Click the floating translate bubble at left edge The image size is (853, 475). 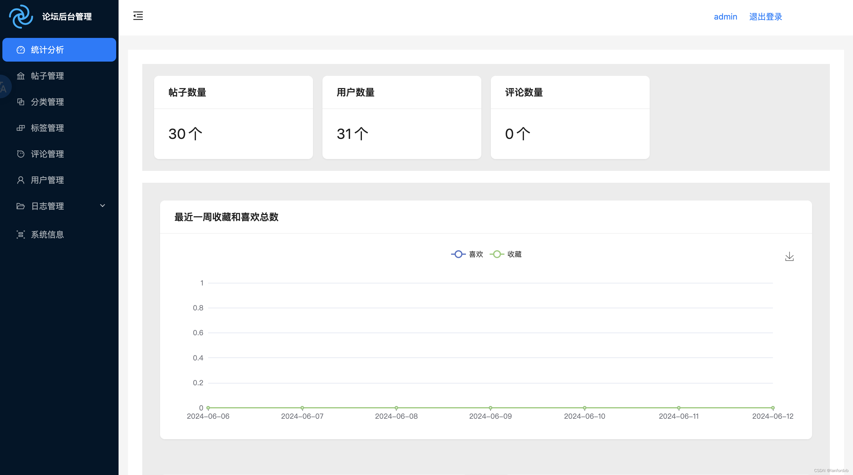[x=4, y=87]
